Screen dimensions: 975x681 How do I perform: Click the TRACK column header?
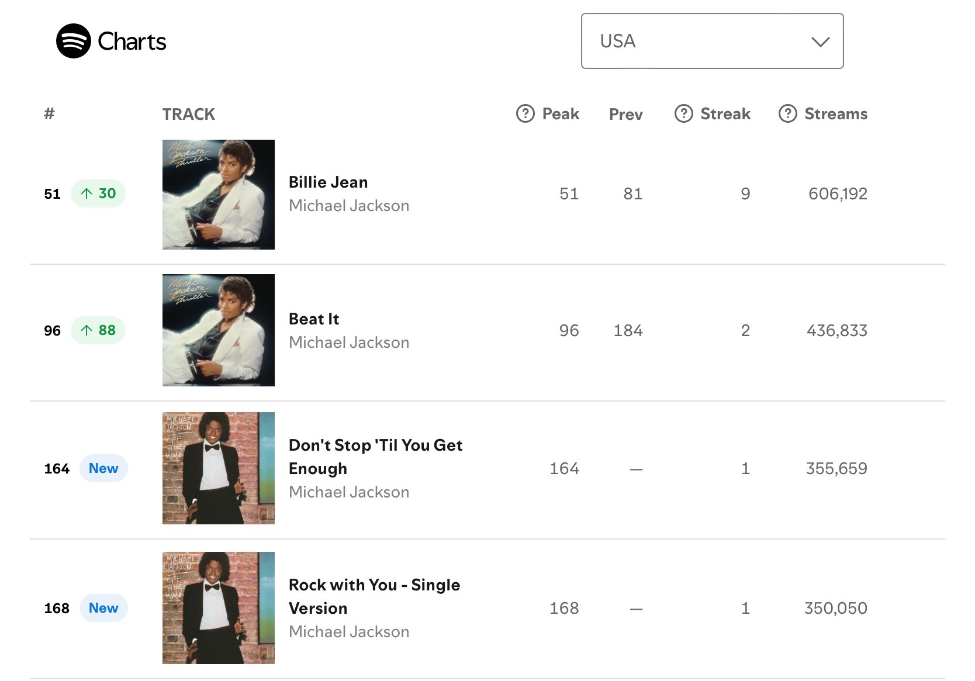pyautogui.click(x=189, y=114)
